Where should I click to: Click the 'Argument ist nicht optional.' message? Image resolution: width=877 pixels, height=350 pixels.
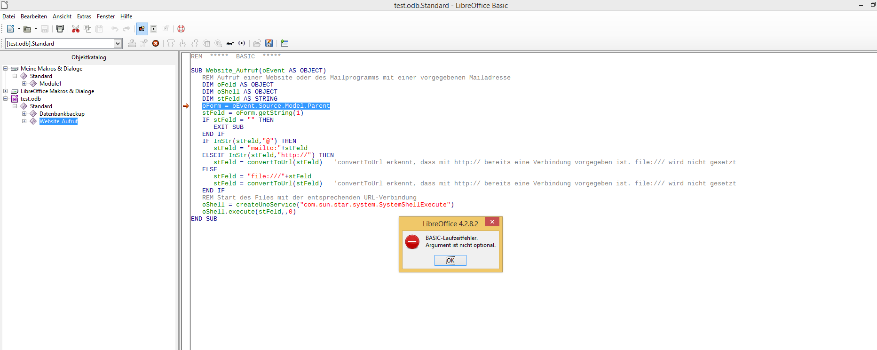tap(460, 245)
